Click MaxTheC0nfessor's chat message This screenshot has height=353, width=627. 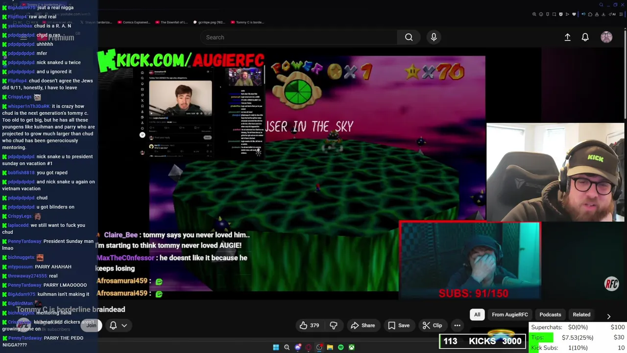coord(171,263)
